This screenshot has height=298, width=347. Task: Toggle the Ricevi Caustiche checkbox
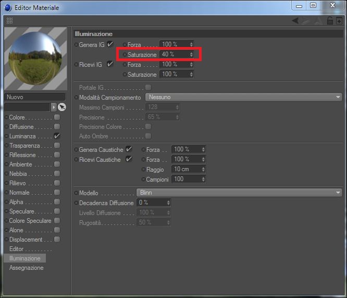129,159
